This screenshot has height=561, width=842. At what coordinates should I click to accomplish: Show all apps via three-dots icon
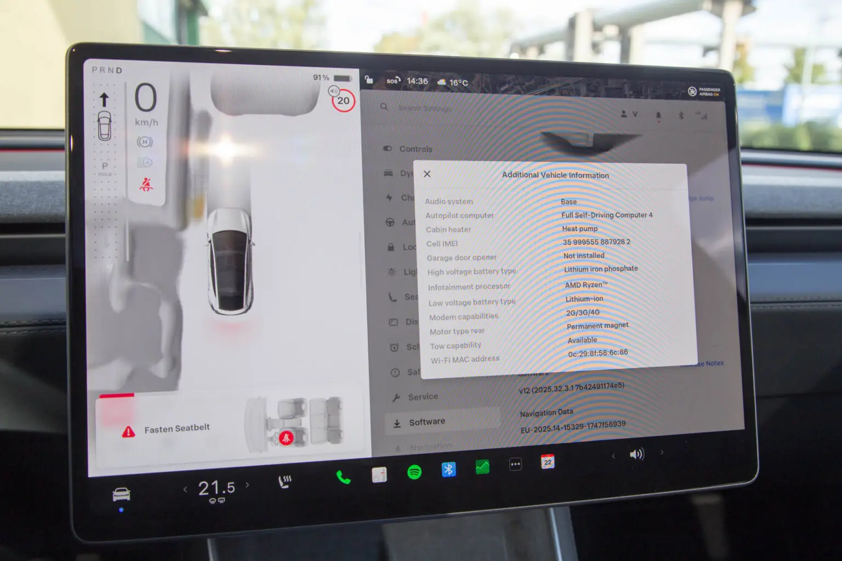[515, 465]
